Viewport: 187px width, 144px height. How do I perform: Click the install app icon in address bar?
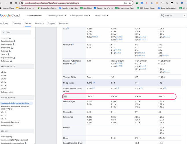[125, 3]
